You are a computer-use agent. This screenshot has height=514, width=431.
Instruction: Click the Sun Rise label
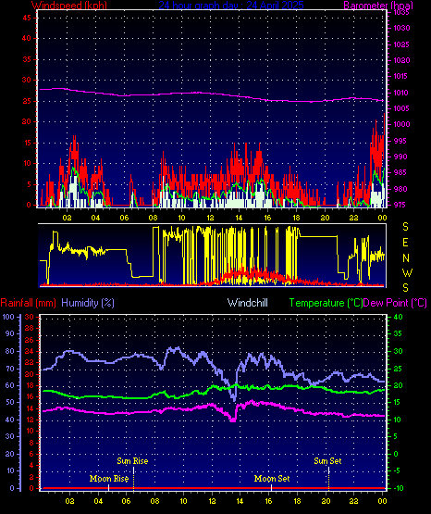click(132, 461)
